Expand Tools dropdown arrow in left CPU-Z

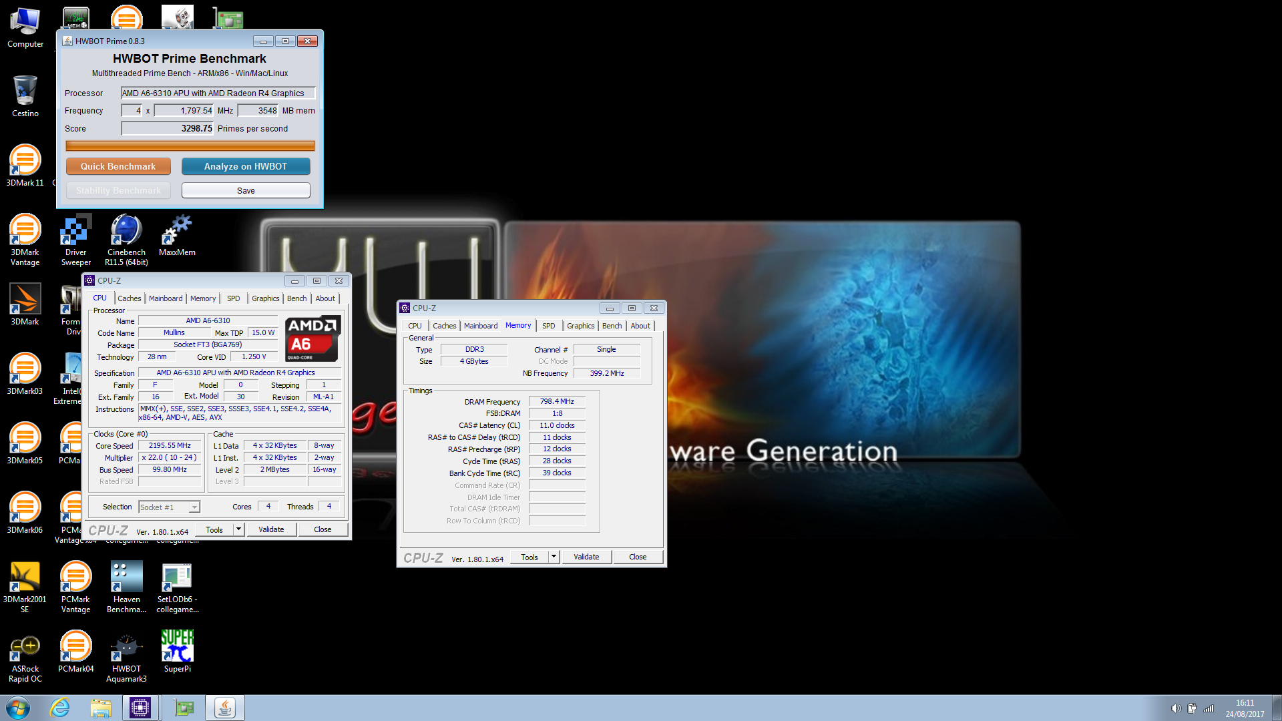point(238,529)
